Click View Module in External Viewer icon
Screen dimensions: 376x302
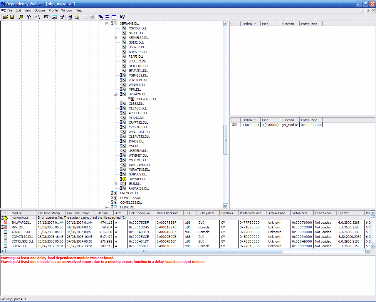point(54,17)
